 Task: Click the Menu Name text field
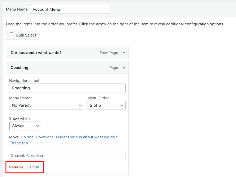[x=70, y=9]
